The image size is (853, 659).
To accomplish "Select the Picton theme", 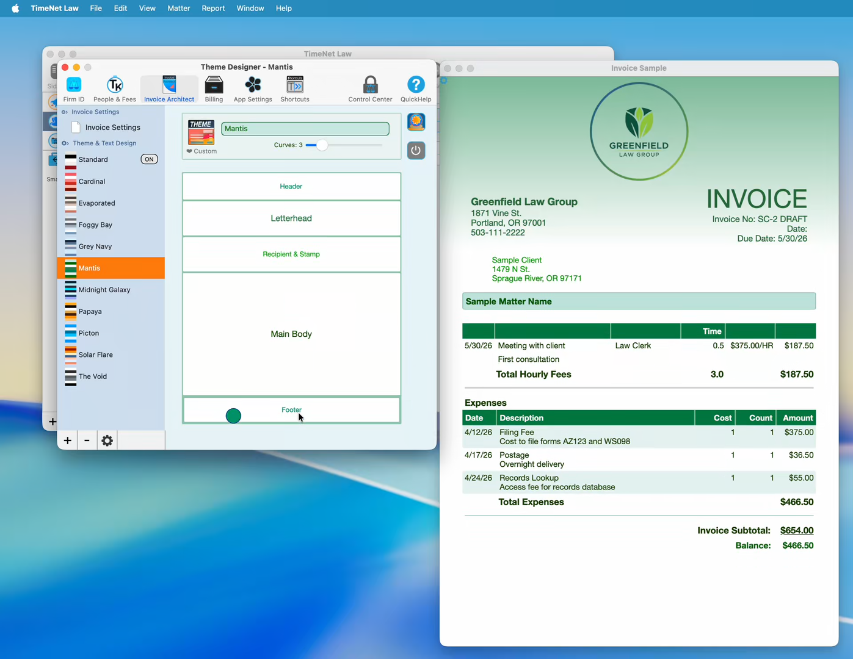I will [x=111, y=333].
